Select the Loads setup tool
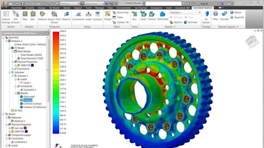This screenshot has width=264, height=148. coord(89,16)
